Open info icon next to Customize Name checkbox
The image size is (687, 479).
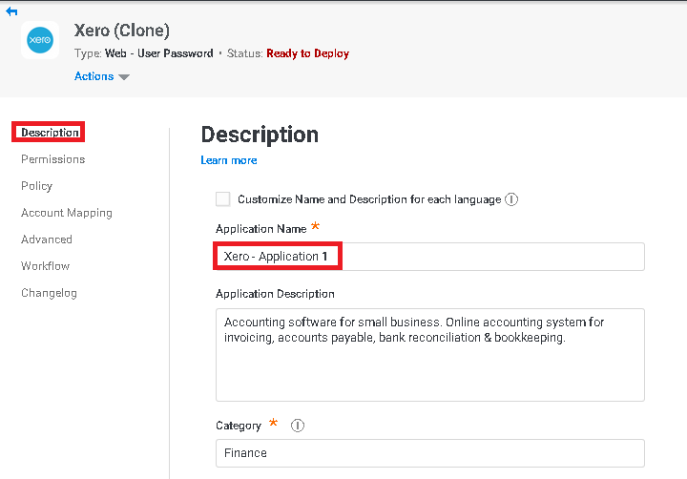(x=511, y=199)
